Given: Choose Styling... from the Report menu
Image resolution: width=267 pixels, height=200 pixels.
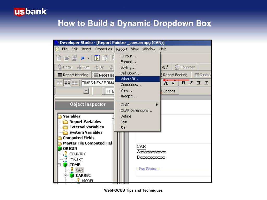Looking at the screenshot, I should click(138, 67).
